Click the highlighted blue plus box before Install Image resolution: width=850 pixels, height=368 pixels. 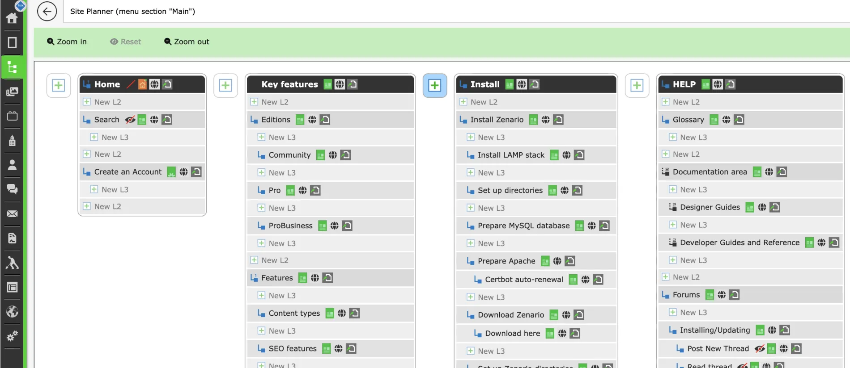click(435, 85)
